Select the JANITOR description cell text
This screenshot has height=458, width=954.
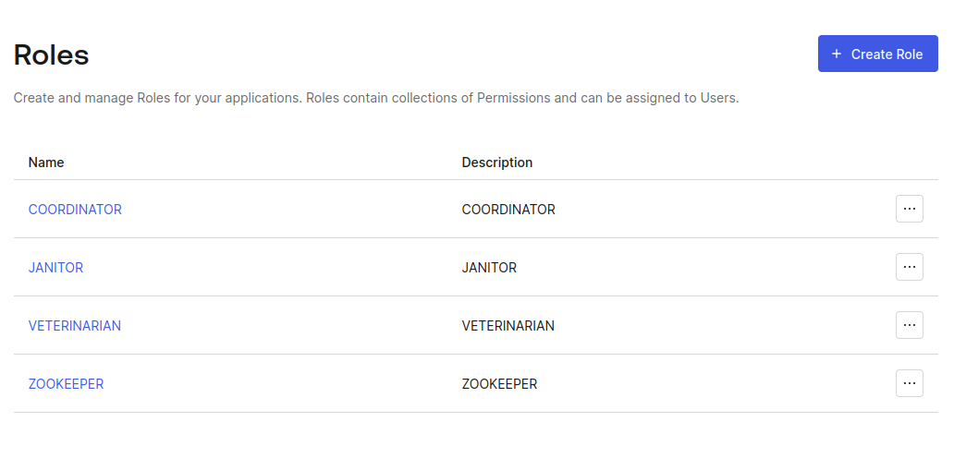489,268
